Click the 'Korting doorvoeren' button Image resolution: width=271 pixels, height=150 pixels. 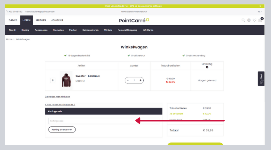coord(62,130)
